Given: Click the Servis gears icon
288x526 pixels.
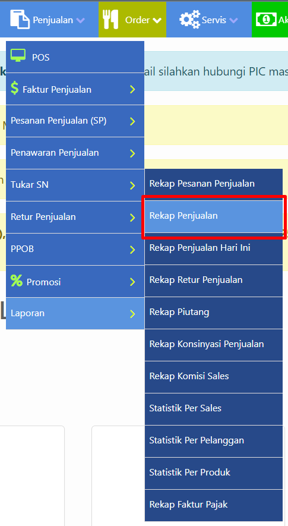Looking at the screenshot, I should pos(190,19).
